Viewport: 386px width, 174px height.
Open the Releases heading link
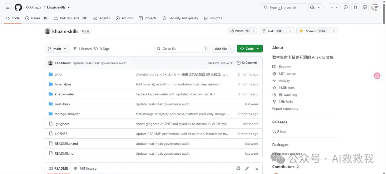[279, 122]
